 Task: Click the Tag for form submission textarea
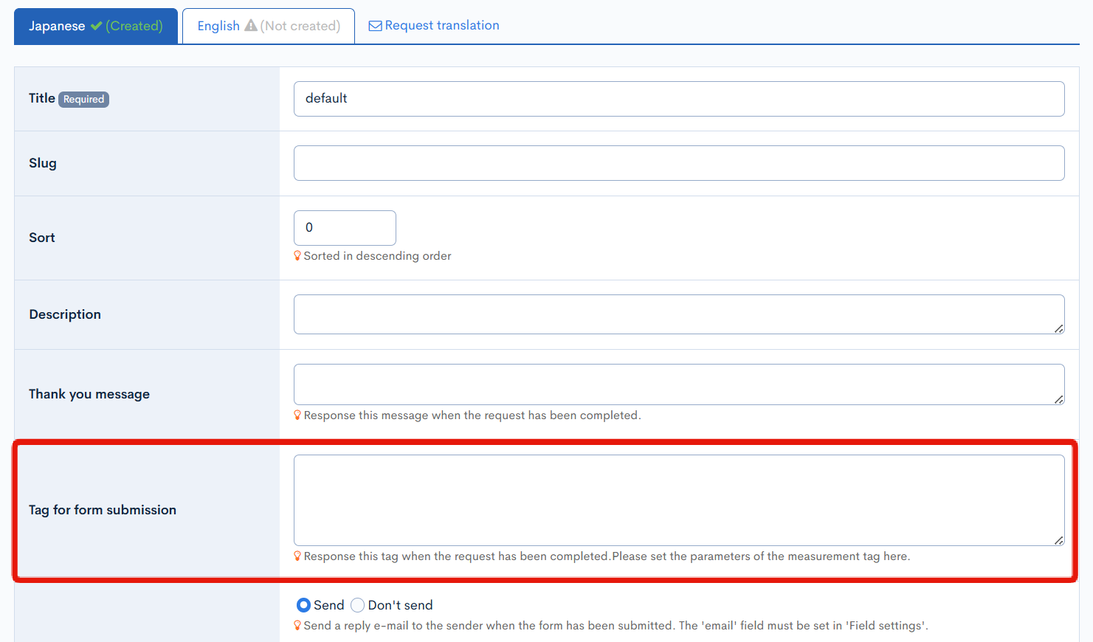click(678, 500)
